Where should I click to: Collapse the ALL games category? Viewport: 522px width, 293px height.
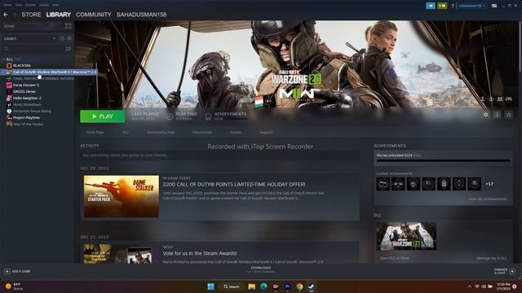[x=3, y=59]
